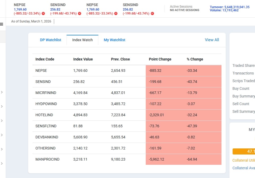Click the Sell Summary label

point(244,111)
